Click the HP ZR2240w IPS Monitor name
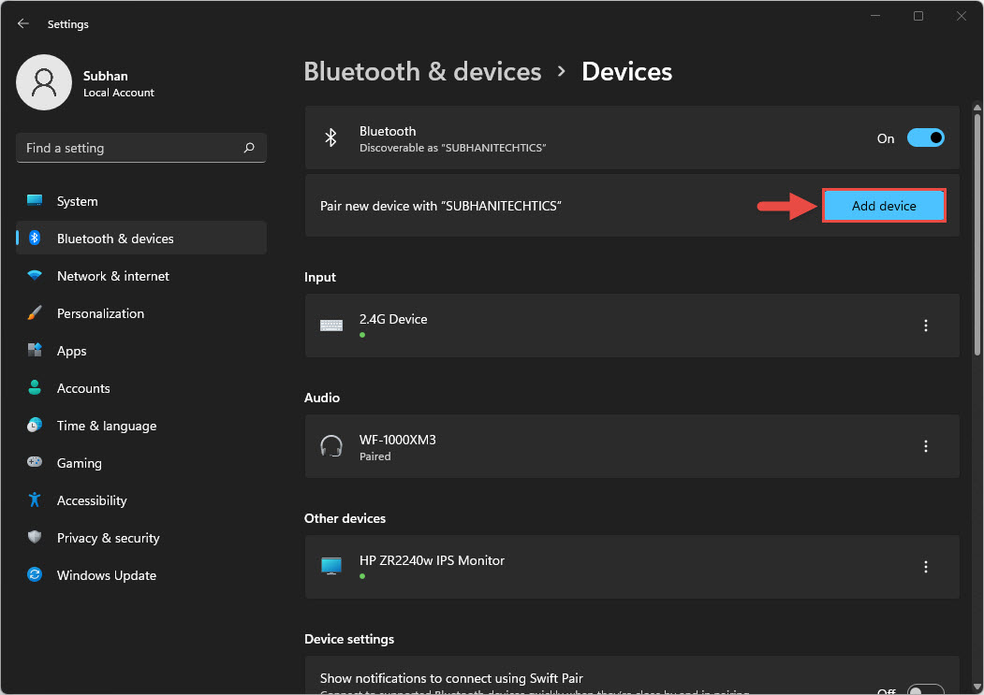This screenshot has width=984, height=695. pyautogui.click(x=432, y=560)
